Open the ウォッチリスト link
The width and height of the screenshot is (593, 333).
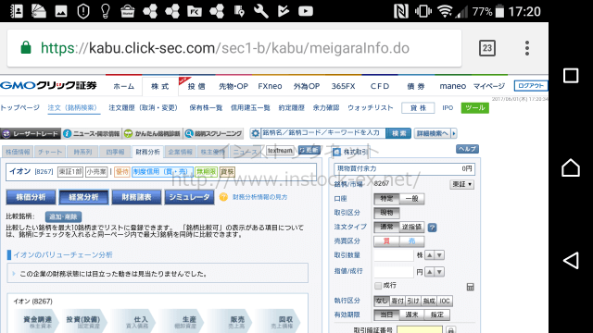coord(371,108)
